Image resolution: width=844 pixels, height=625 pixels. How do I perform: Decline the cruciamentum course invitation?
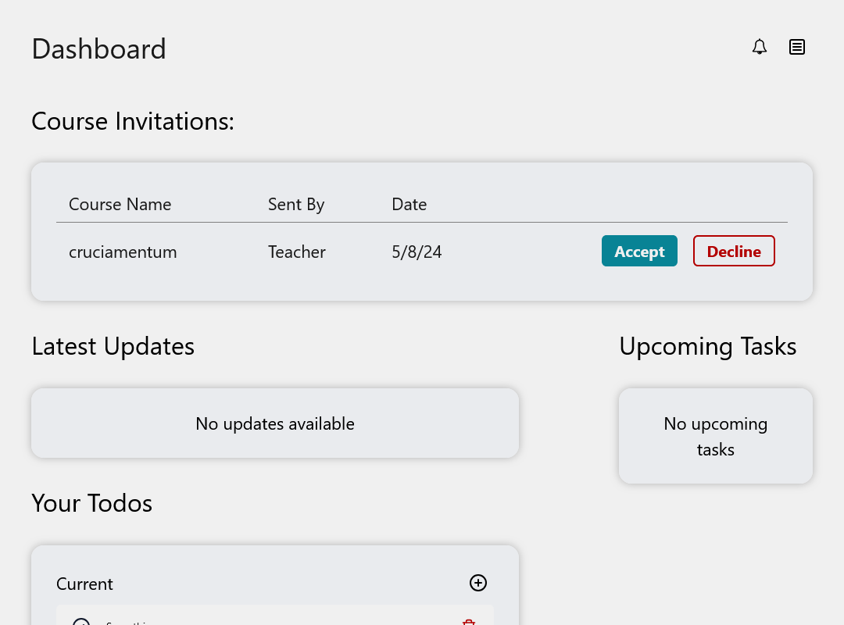pos(734,252)
